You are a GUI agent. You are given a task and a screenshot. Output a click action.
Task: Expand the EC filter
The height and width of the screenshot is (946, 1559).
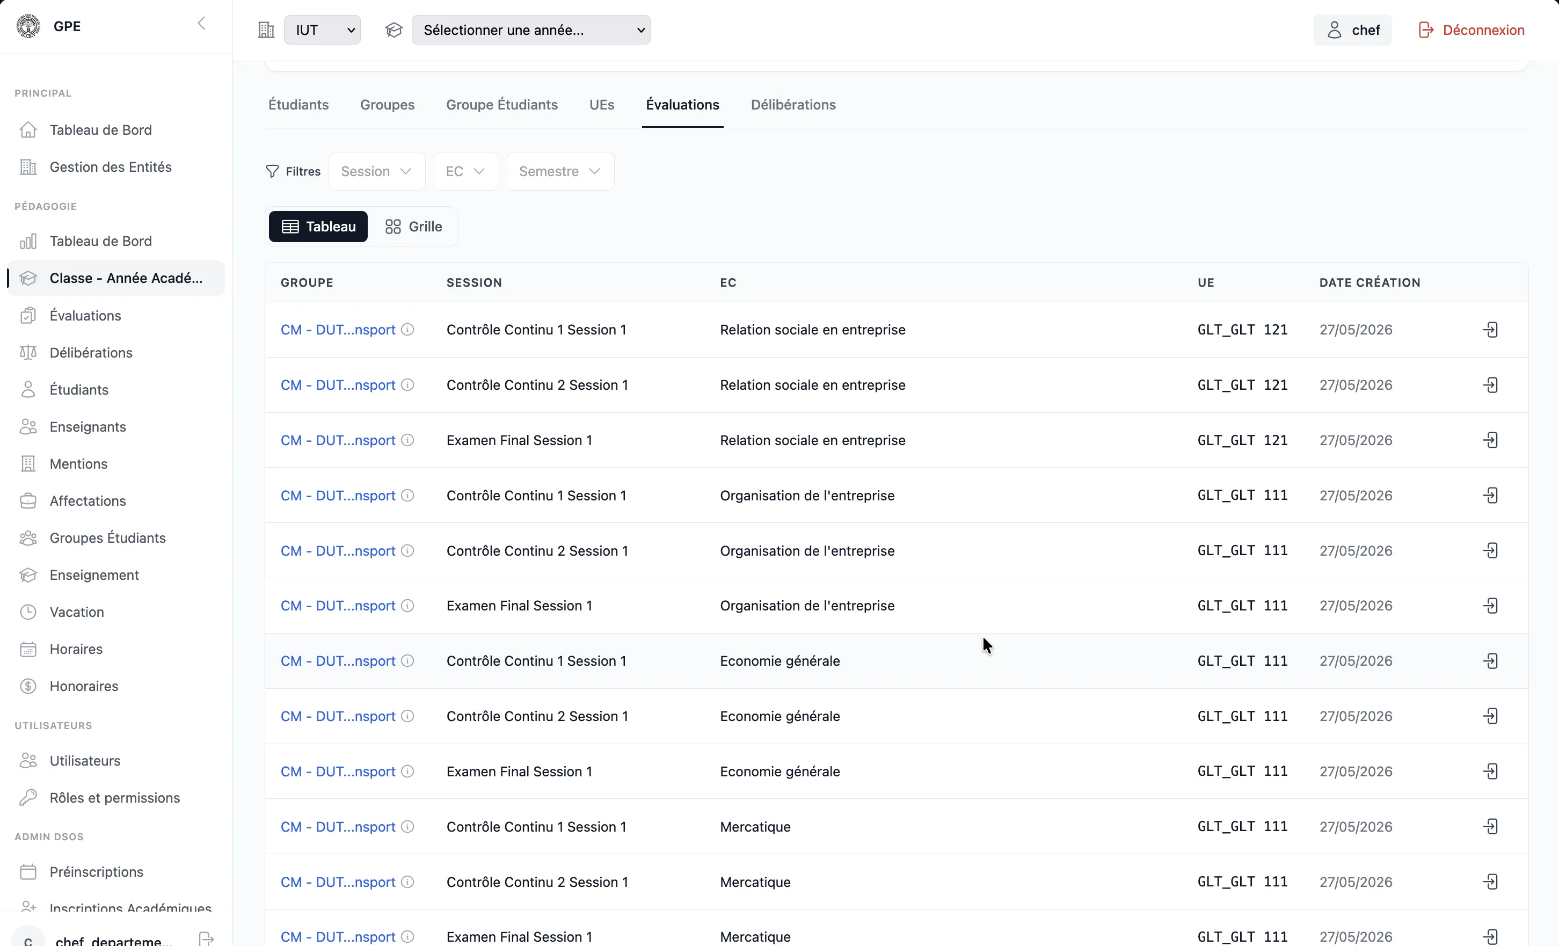(465, 171)
